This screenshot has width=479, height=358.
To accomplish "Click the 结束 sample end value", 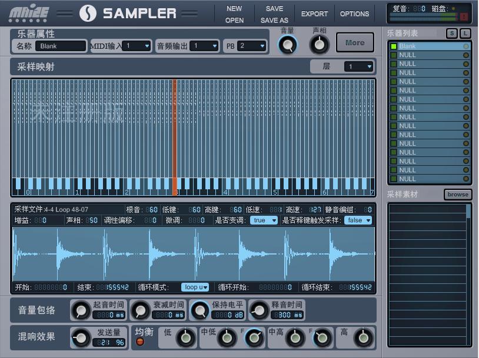I will (112, 287).
